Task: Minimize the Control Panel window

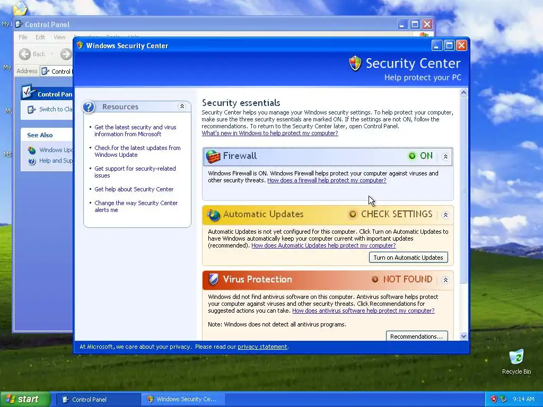Action: [x=402, y=24]
